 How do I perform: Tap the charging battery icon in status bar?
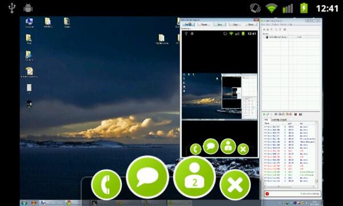click(x=304, y=9)
